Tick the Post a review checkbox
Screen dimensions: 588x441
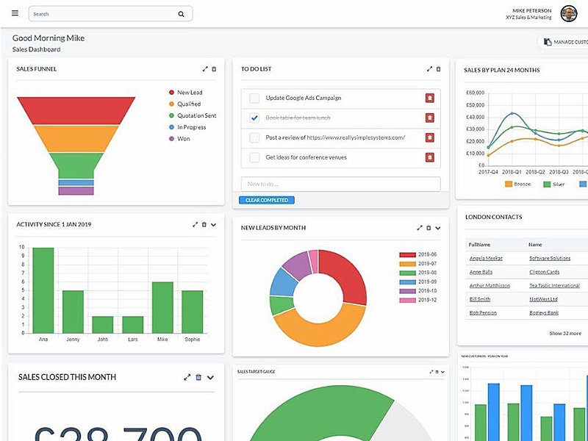pos(254,137)
